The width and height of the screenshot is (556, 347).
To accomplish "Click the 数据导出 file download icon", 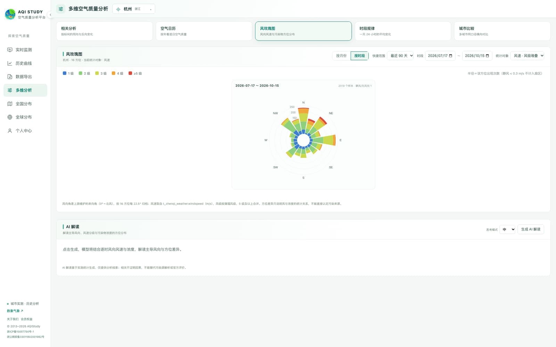I will (10, 77).
